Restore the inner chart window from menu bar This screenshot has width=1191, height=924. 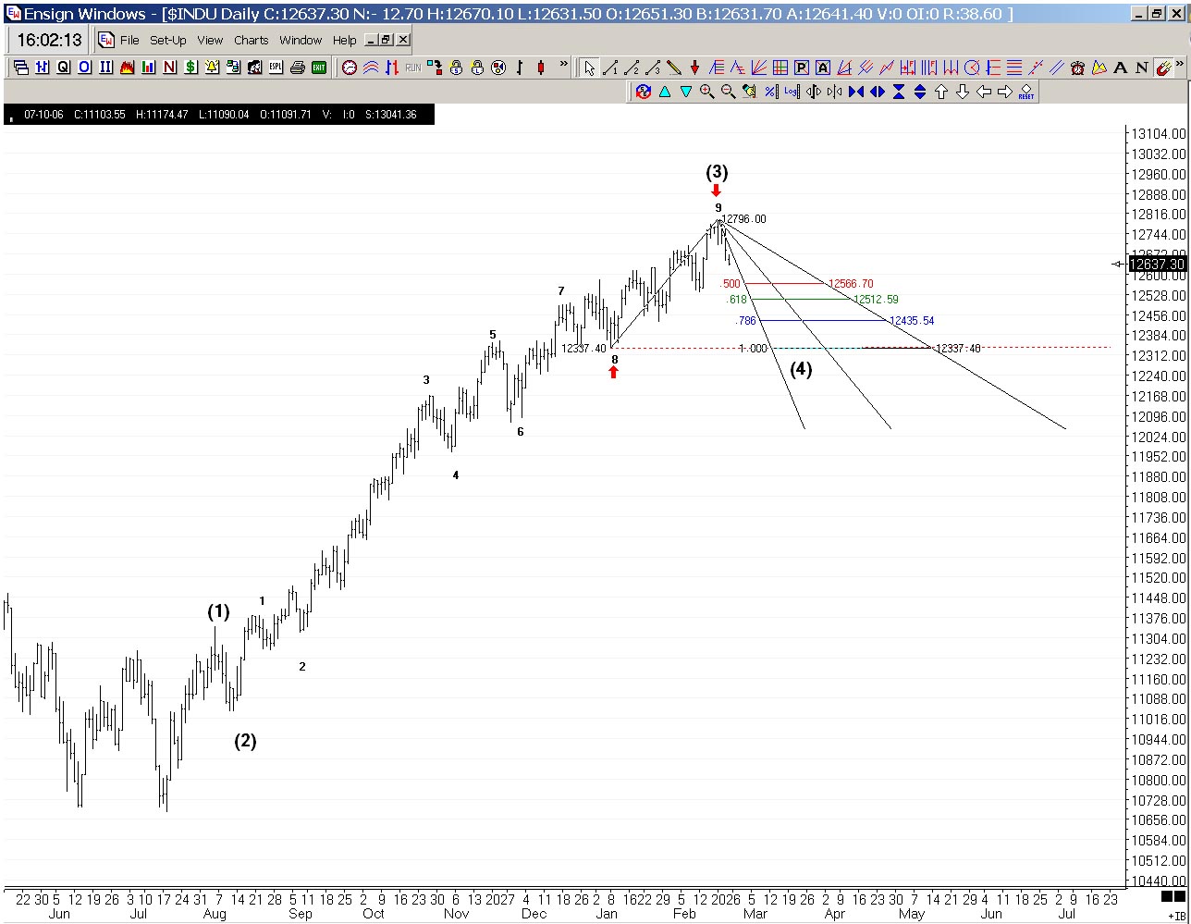point(387,40)
